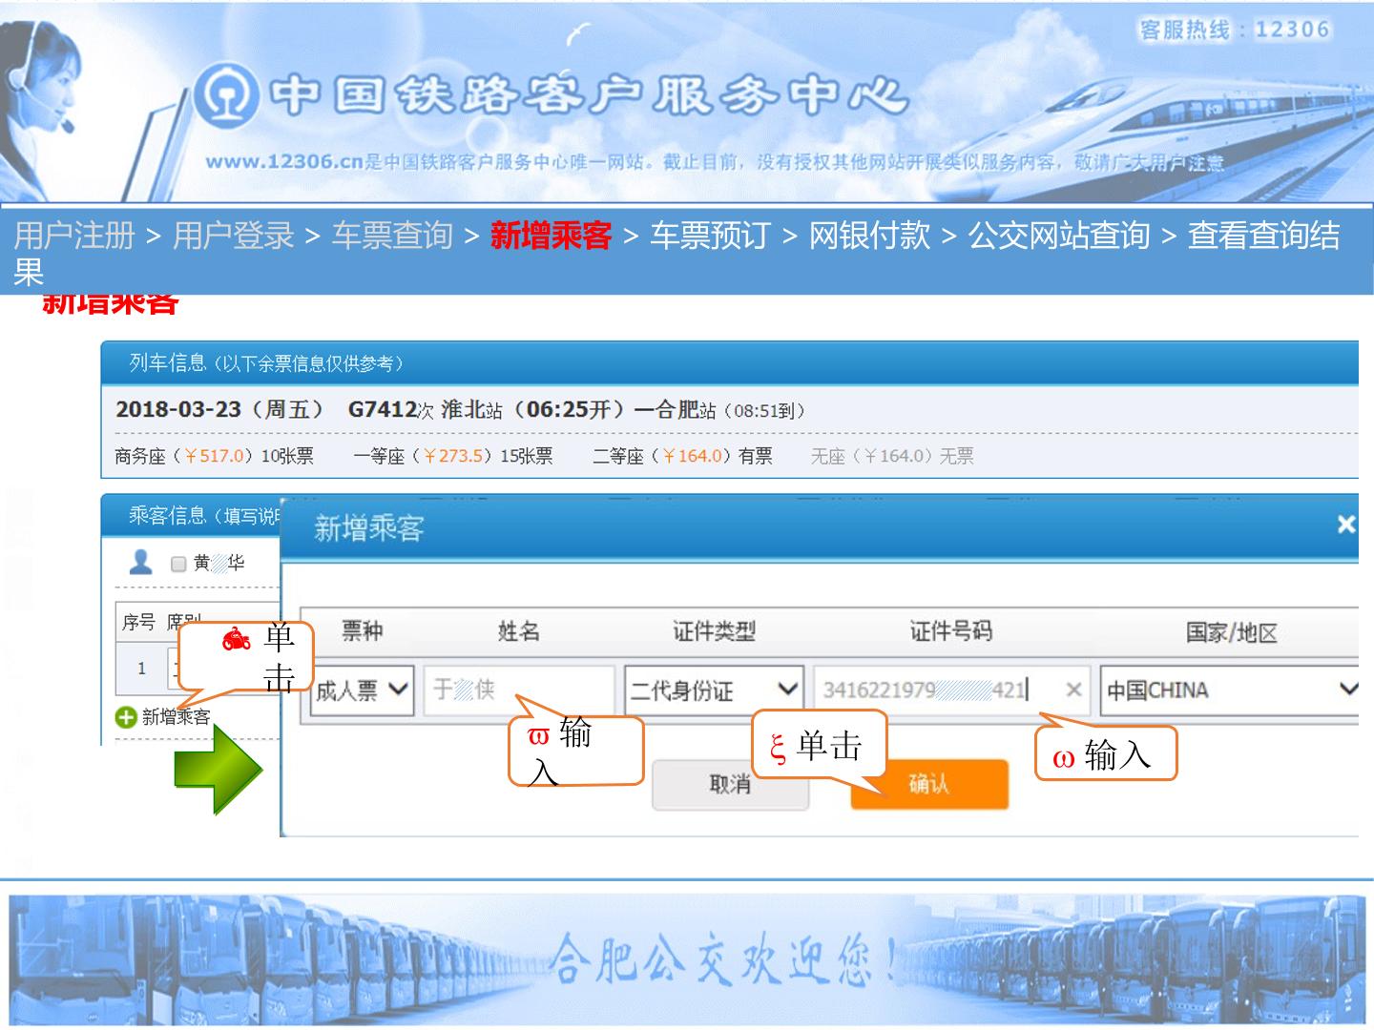Click the red motorcycle icon in the 单击 callout
Screen dimensions: 1374x1030
237,639
